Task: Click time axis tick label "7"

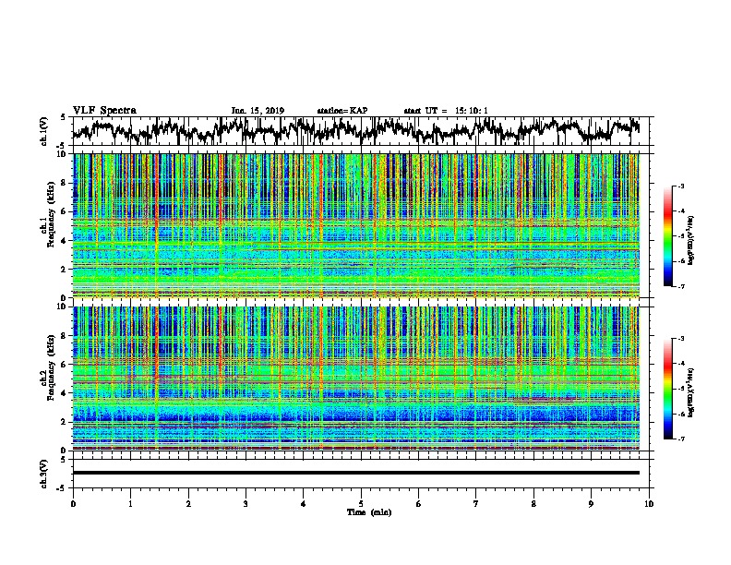Action: pyautogui.click(x=475, y=504)
